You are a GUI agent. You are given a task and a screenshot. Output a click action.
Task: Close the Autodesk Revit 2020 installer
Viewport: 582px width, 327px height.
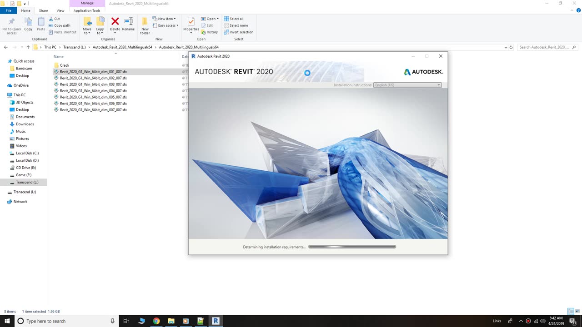(441, 56)
